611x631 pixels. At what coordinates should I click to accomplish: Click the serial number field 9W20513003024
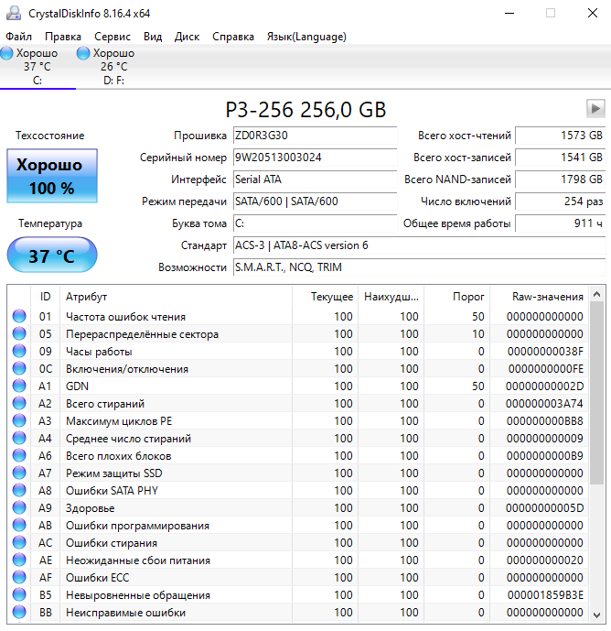point(315,158)
